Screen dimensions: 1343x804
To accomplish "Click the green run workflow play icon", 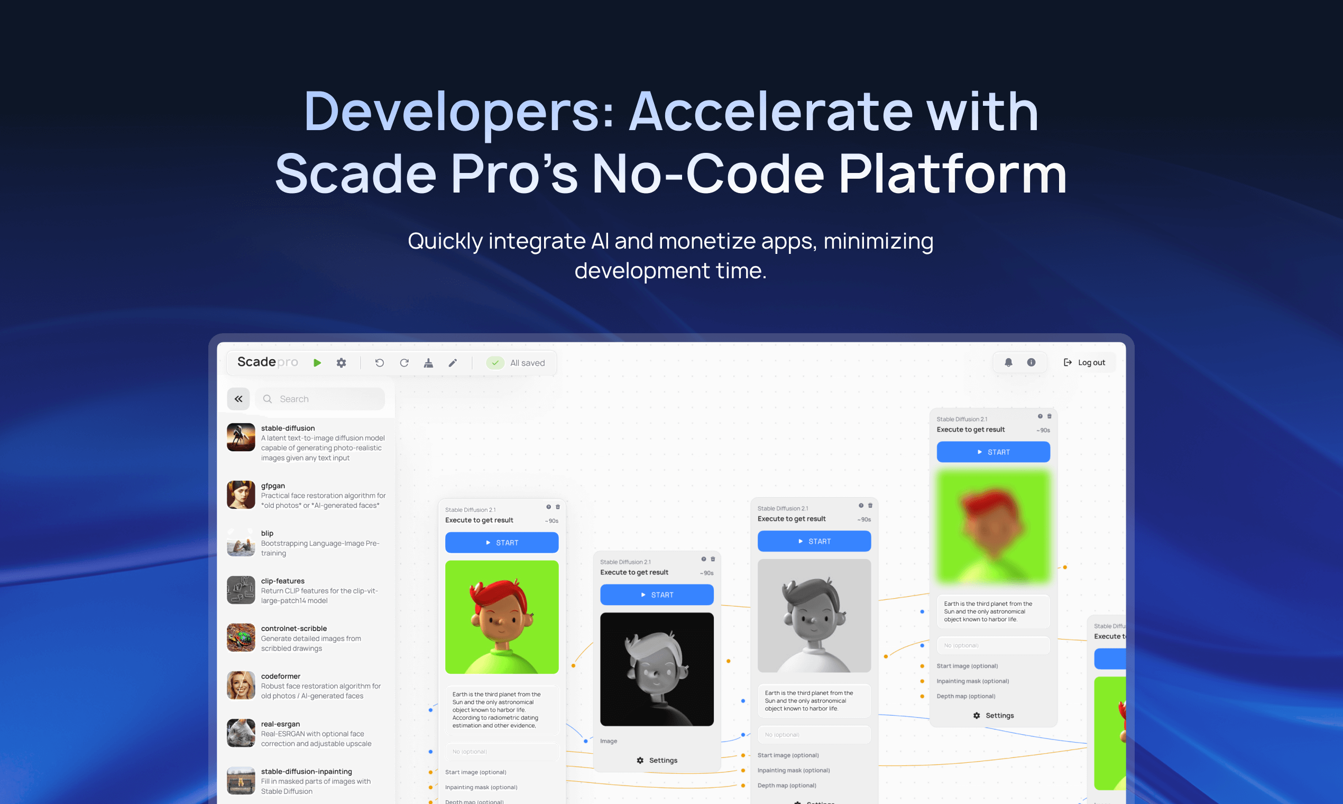I will pyautogui.click(x=317, y=362).
